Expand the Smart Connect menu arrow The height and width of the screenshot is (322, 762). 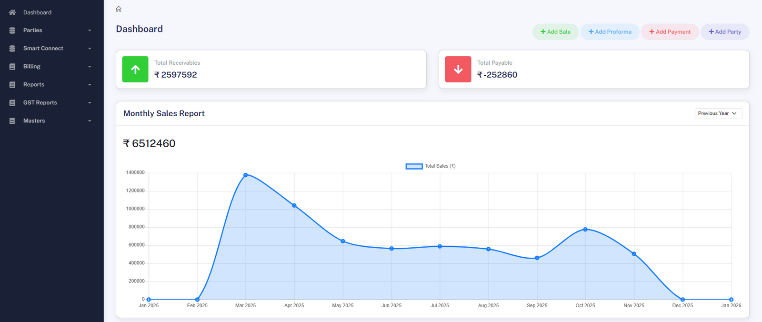(90, 49)
